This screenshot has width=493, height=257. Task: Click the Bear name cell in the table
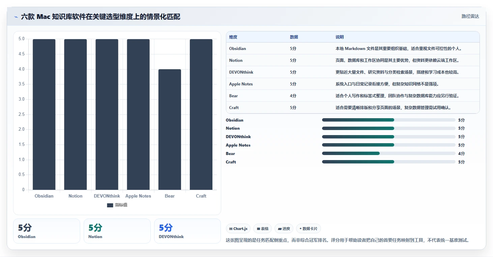click(233, 96)
